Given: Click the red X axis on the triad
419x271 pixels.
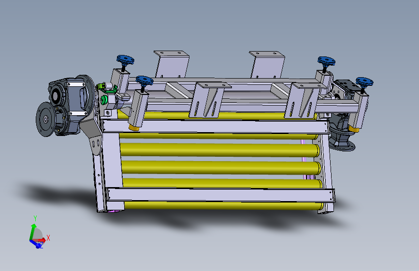Looking at the screenshot, I should (x=40, y=240).
